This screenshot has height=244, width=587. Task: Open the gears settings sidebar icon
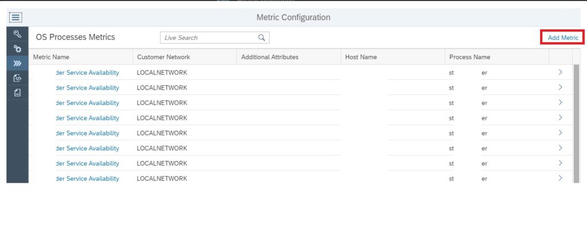point(17,49)
